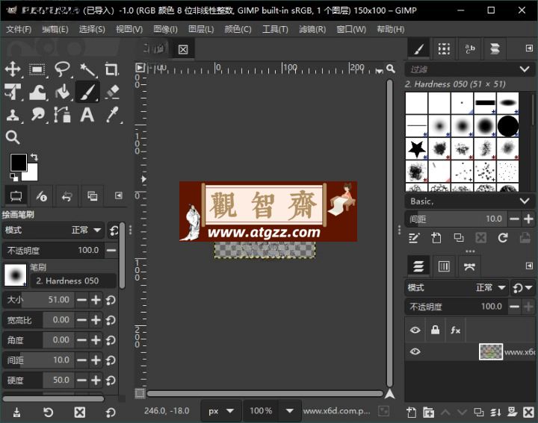Decrease brush 硬度 with minus button
The height and width of the screenshot is (423, 538).
pyautogui.click(x=81, y=380)
